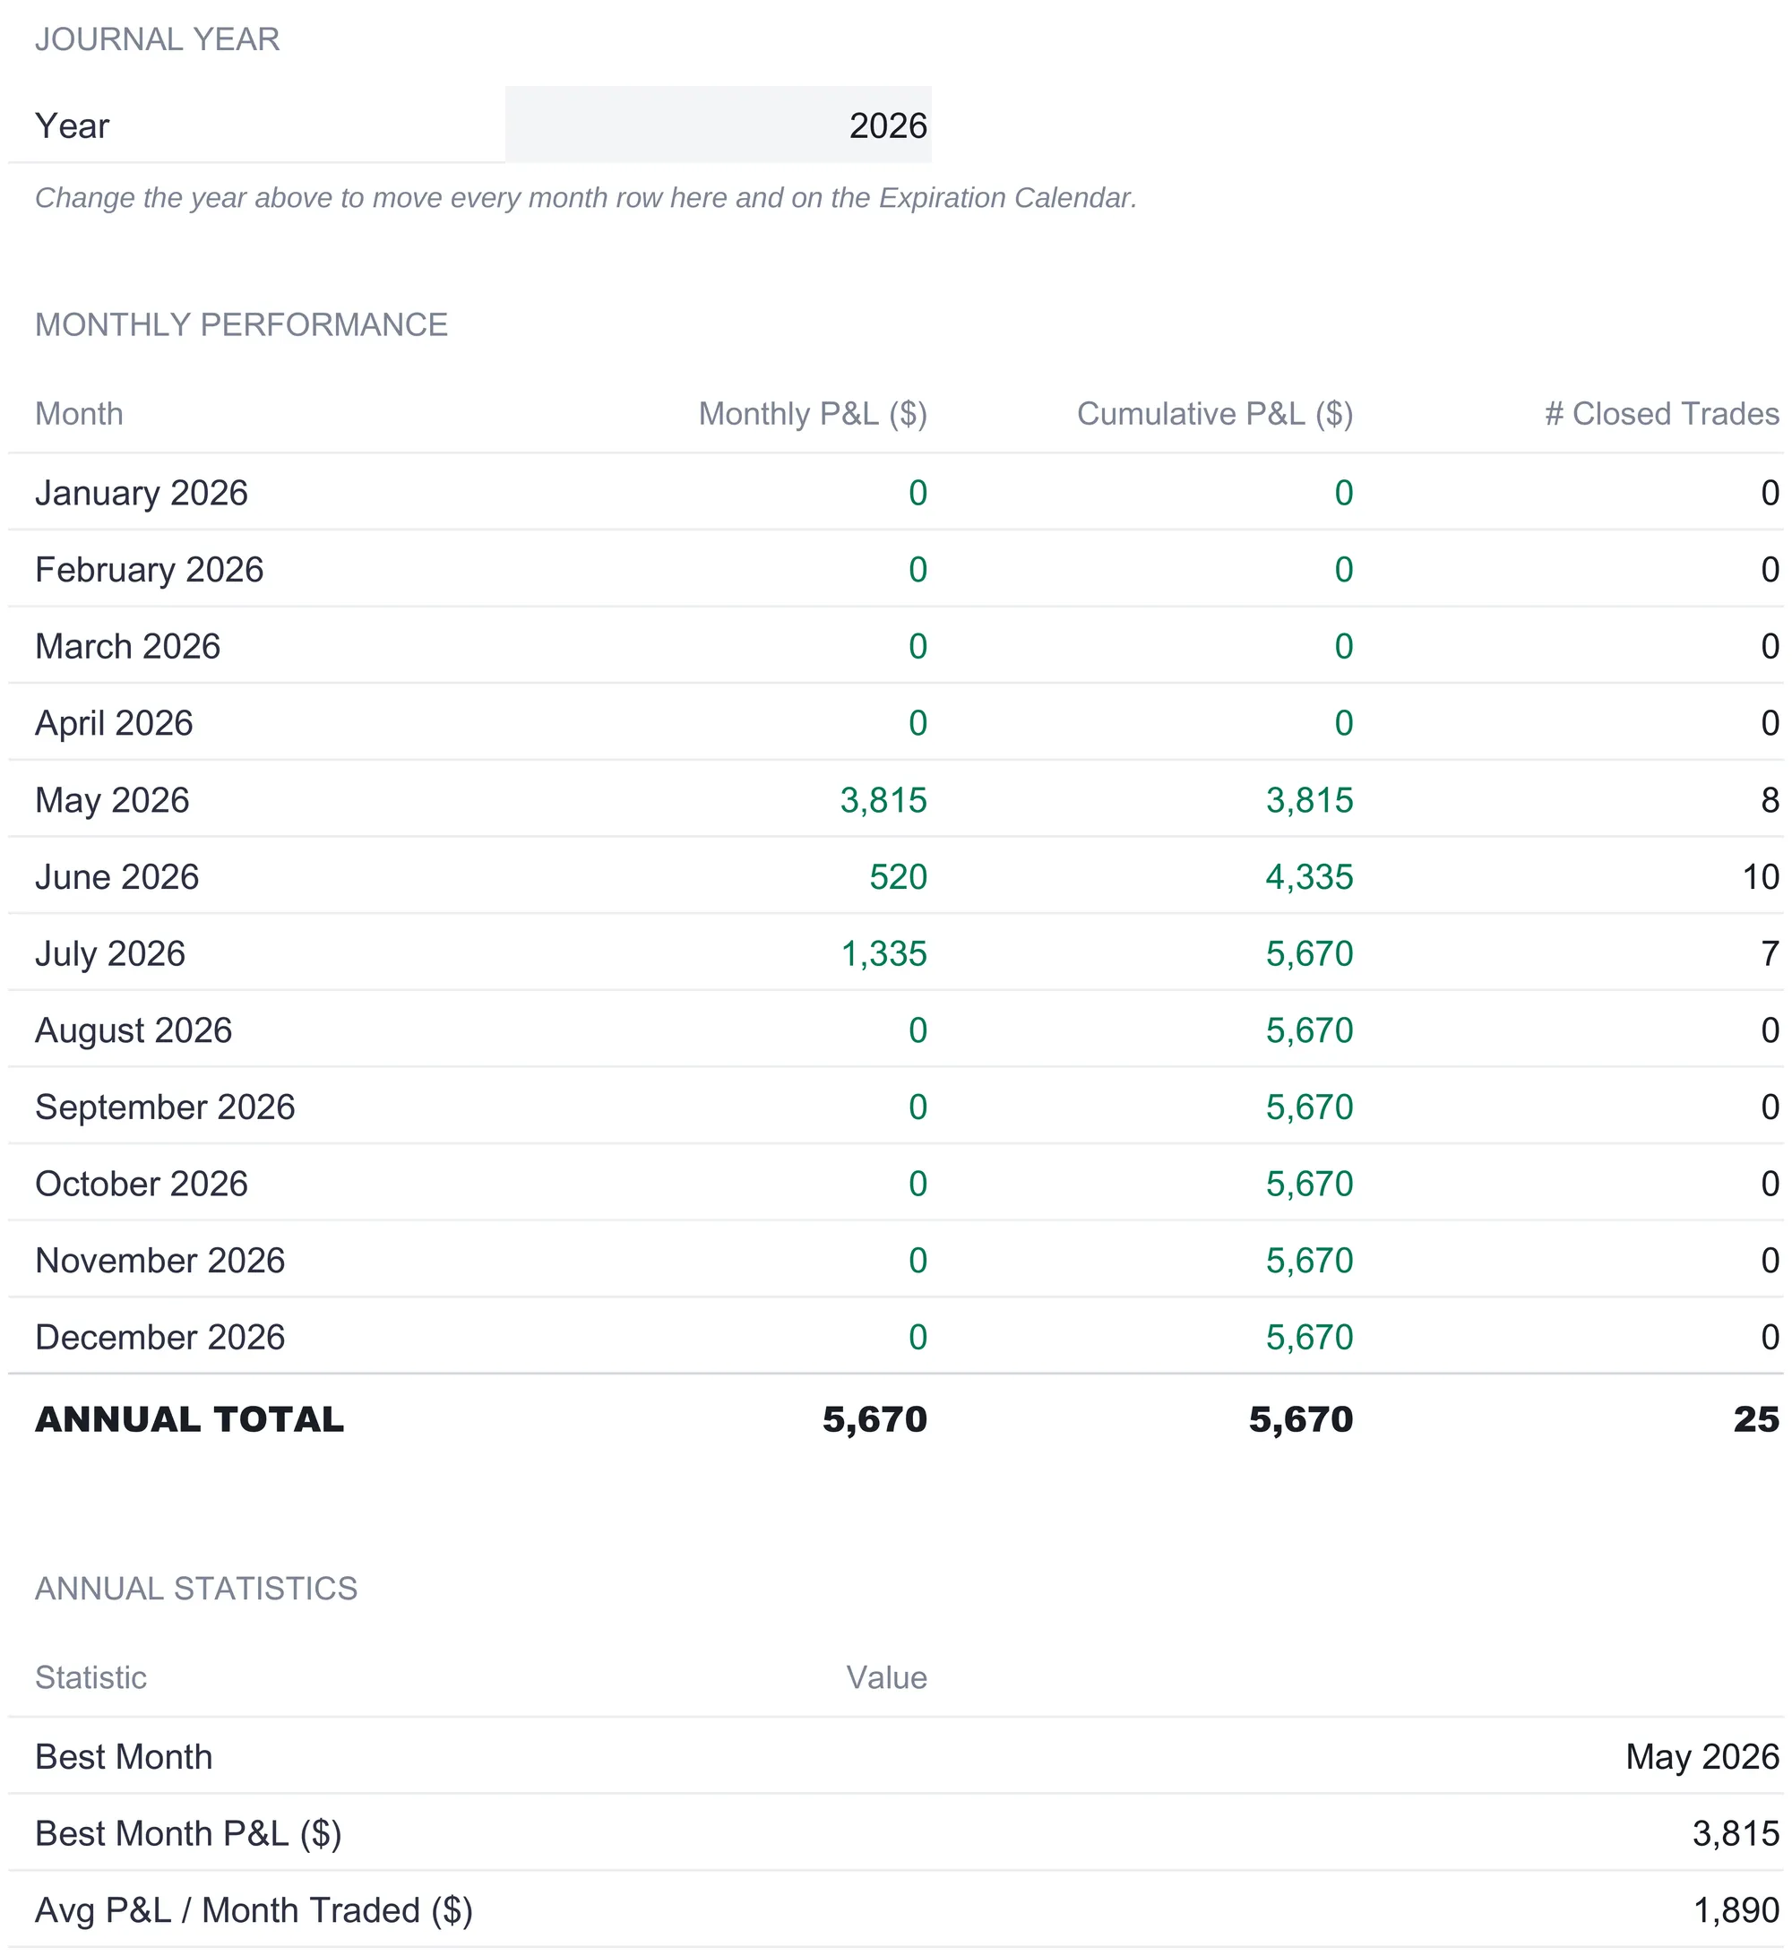Click the Month column header
The width and height of the screenshot is (1792, 1956).
[x=80, y=414]
